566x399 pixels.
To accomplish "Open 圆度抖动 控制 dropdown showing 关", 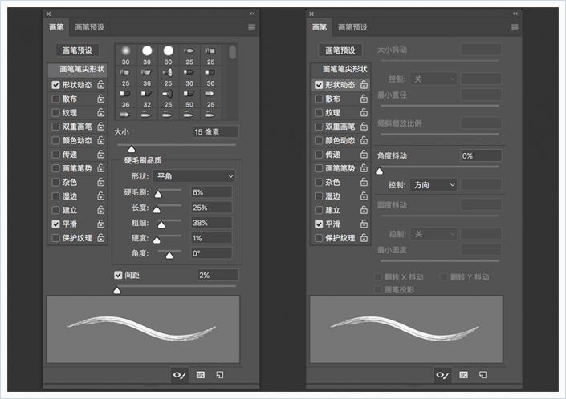I will coord(434,234).
